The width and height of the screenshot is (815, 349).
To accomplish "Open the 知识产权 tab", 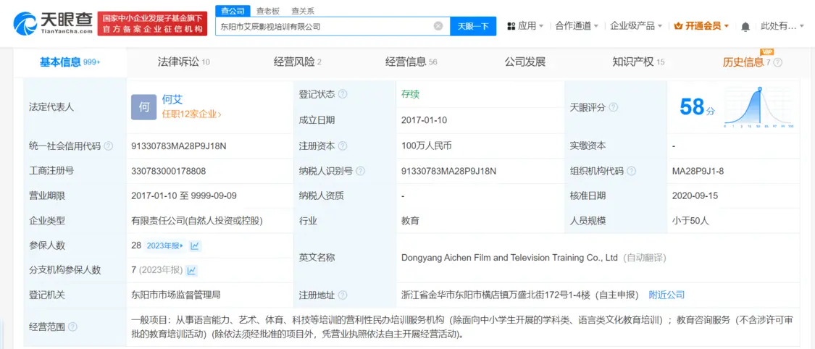I will coord(638,62).
